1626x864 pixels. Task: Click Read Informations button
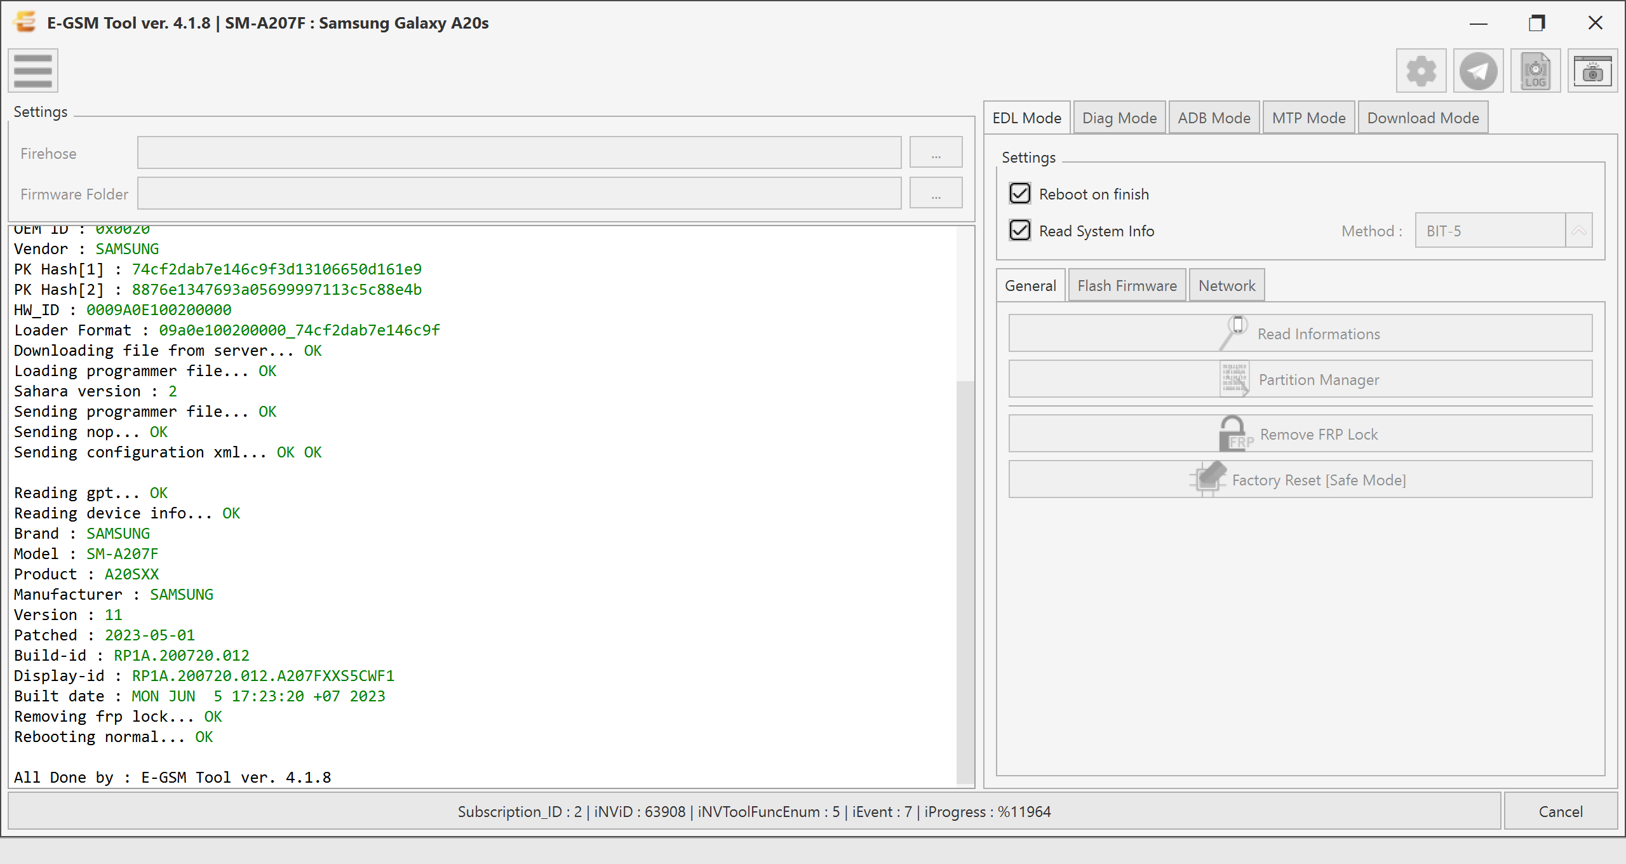point(1300,334)
